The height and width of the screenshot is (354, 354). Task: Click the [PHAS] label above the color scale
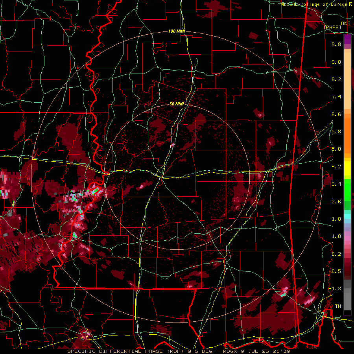332,27
